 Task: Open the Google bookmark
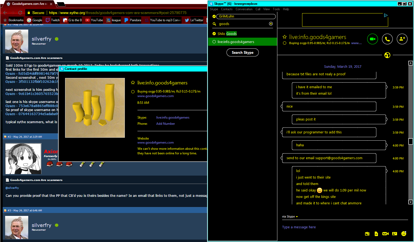click(34, 20)
